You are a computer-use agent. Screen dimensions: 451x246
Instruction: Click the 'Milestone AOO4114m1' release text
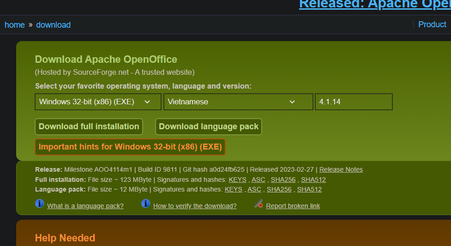(98, 169)
